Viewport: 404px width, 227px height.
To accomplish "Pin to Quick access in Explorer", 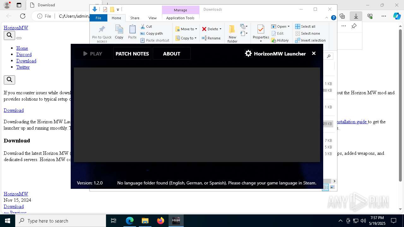I will [102, 34].
